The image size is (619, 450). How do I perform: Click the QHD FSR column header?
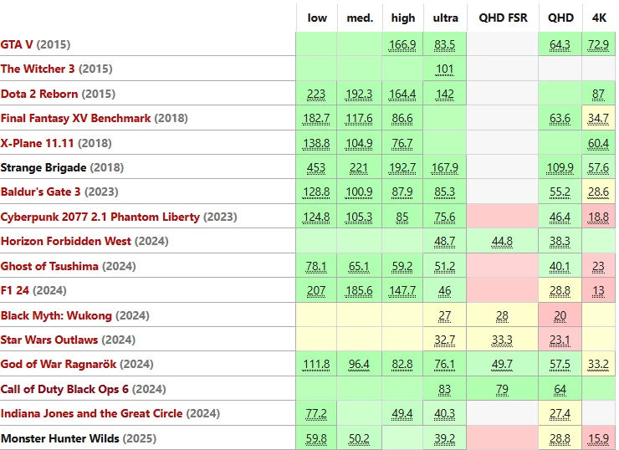coord(503,18)
